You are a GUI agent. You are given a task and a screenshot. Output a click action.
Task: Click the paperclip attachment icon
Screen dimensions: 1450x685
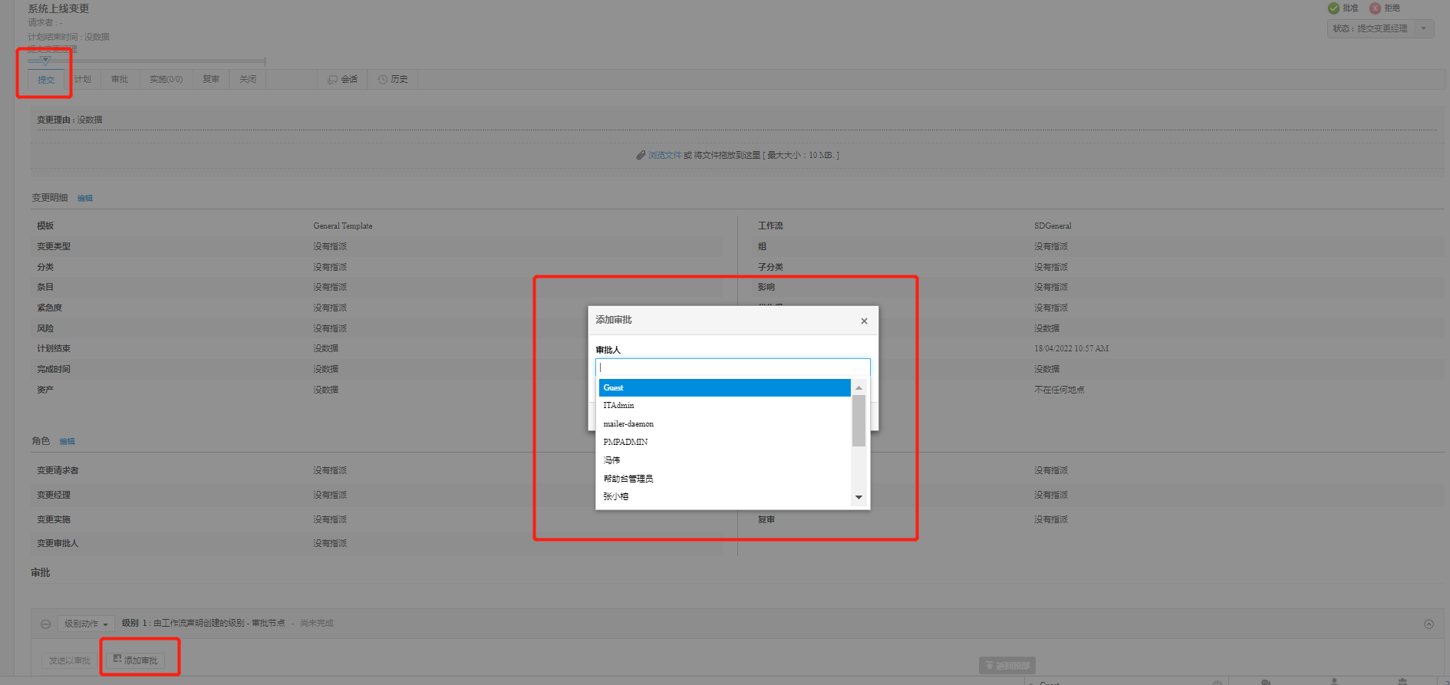641,156
